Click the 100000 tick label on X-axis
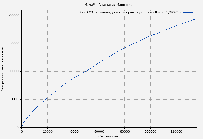203x139 pixels. pyautogui.click(x=150, y=131)
